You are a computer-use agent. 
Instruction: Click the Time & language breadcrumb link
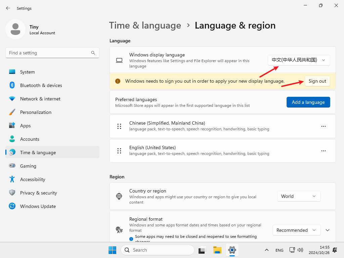[145, 26]
